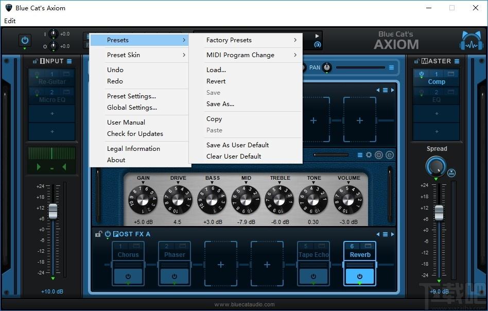The image size is (488, 311).
Task: Toggle the Reverb pedal power switch
Action: point(360,276)
